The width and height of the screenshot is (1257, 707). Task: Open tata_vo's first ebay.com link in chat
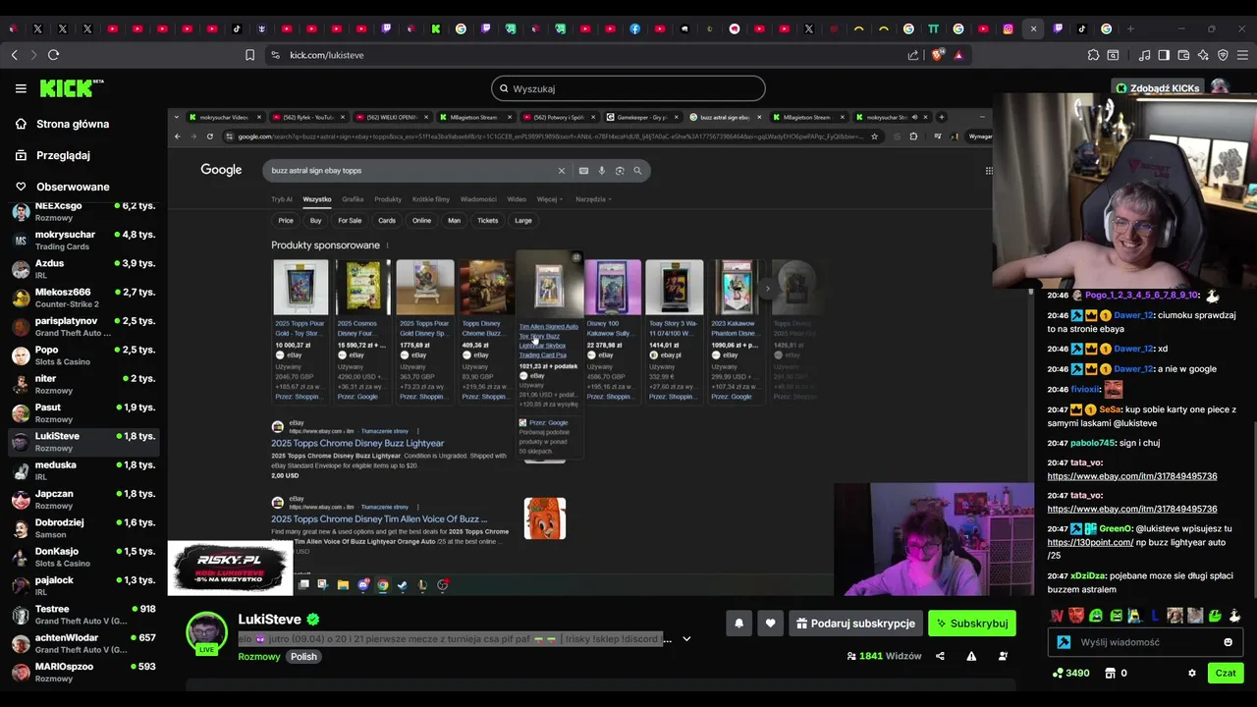pos(1131,476)
